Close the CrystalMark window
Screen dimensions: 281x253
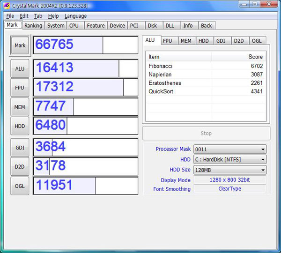pos(269,4)
